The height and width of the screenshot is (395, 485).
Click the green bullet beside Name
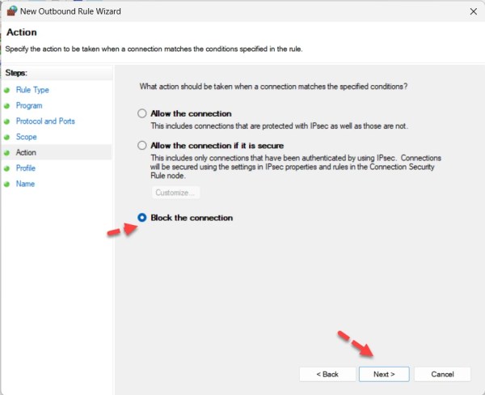click(x=6, y=184)
